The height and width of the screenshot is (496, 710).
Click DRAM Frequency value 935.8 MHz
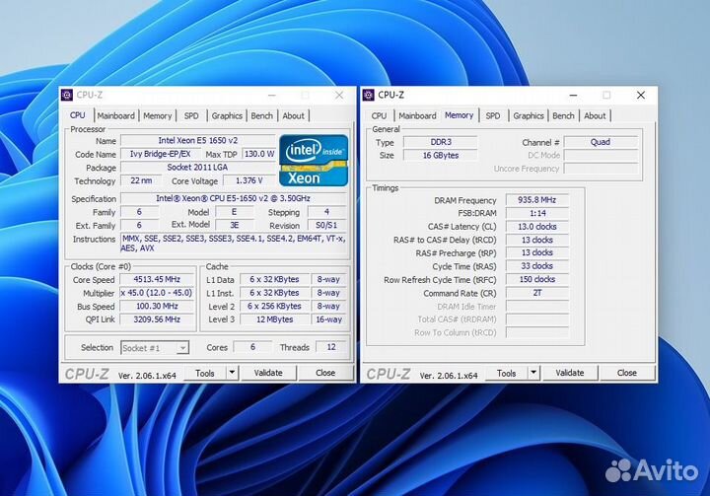pos(537,200)
